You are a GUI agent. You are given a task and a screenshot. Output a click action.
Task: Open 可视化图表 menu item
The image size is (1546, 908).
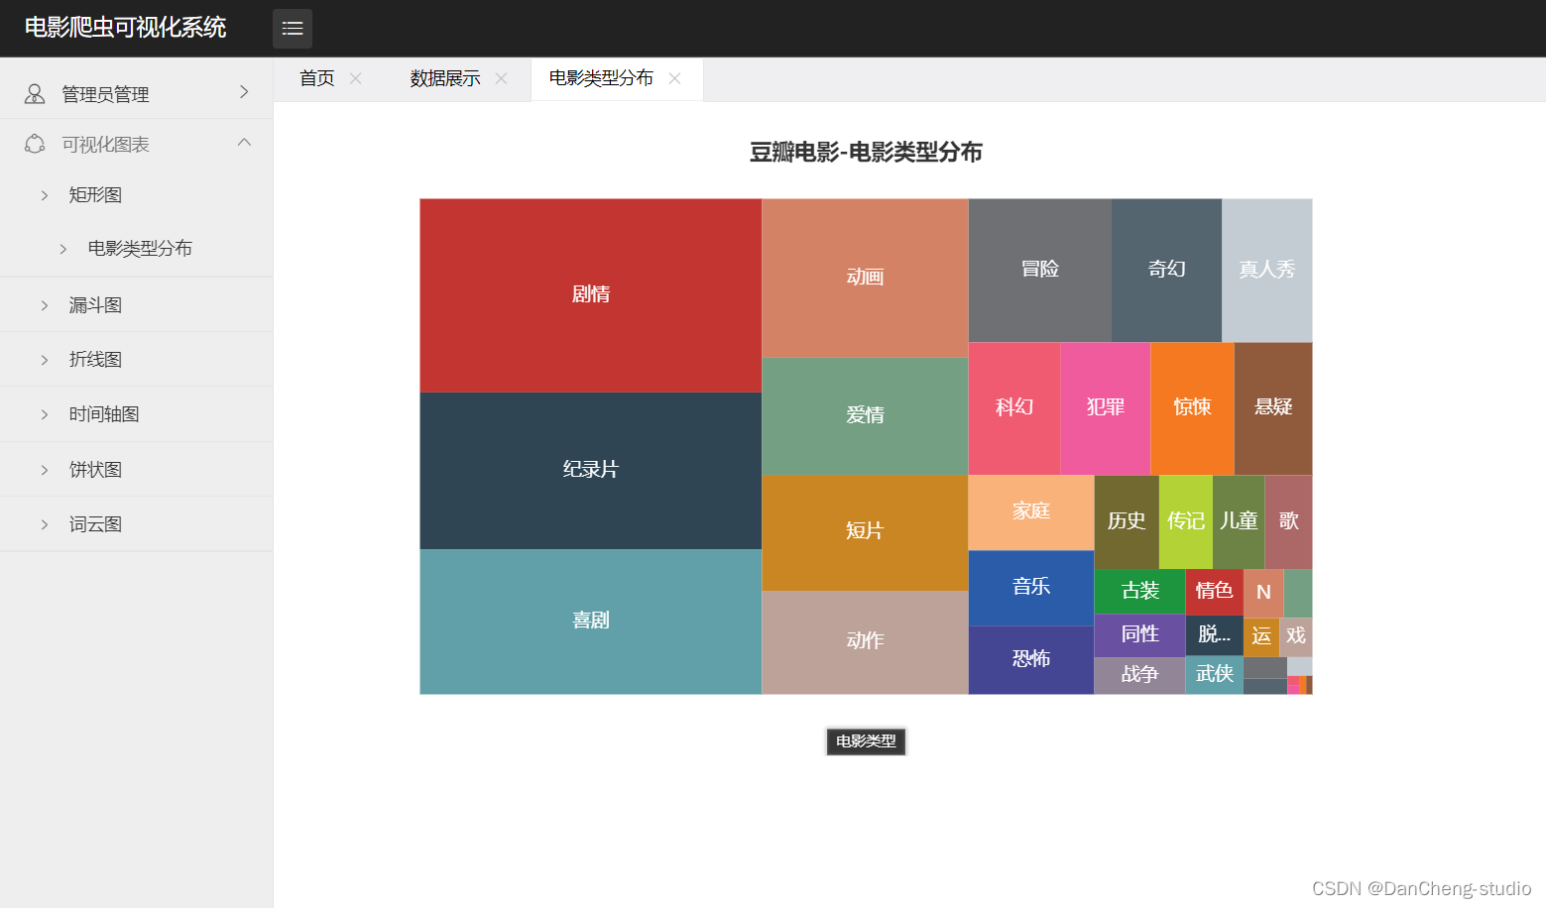click(137, 145)
